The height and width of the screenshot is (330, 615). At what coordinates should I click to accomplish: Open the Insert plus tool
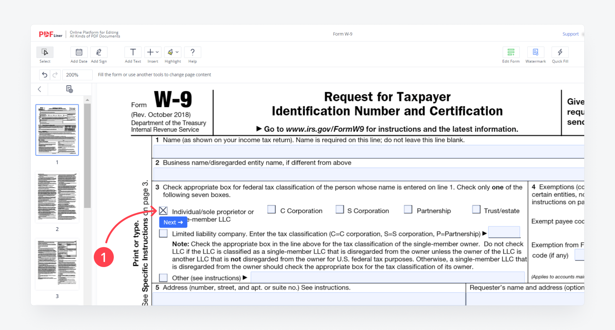tap(150, 52)
